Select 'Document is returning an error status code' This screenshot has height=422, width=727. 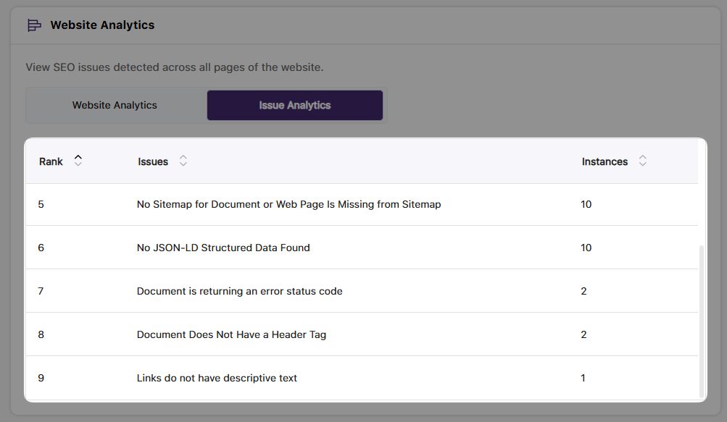pos(239,291)
